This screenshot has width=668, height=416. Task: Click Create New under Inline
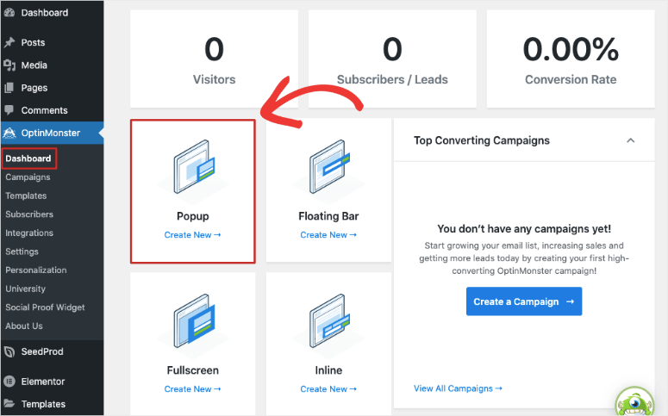point(328,389)
